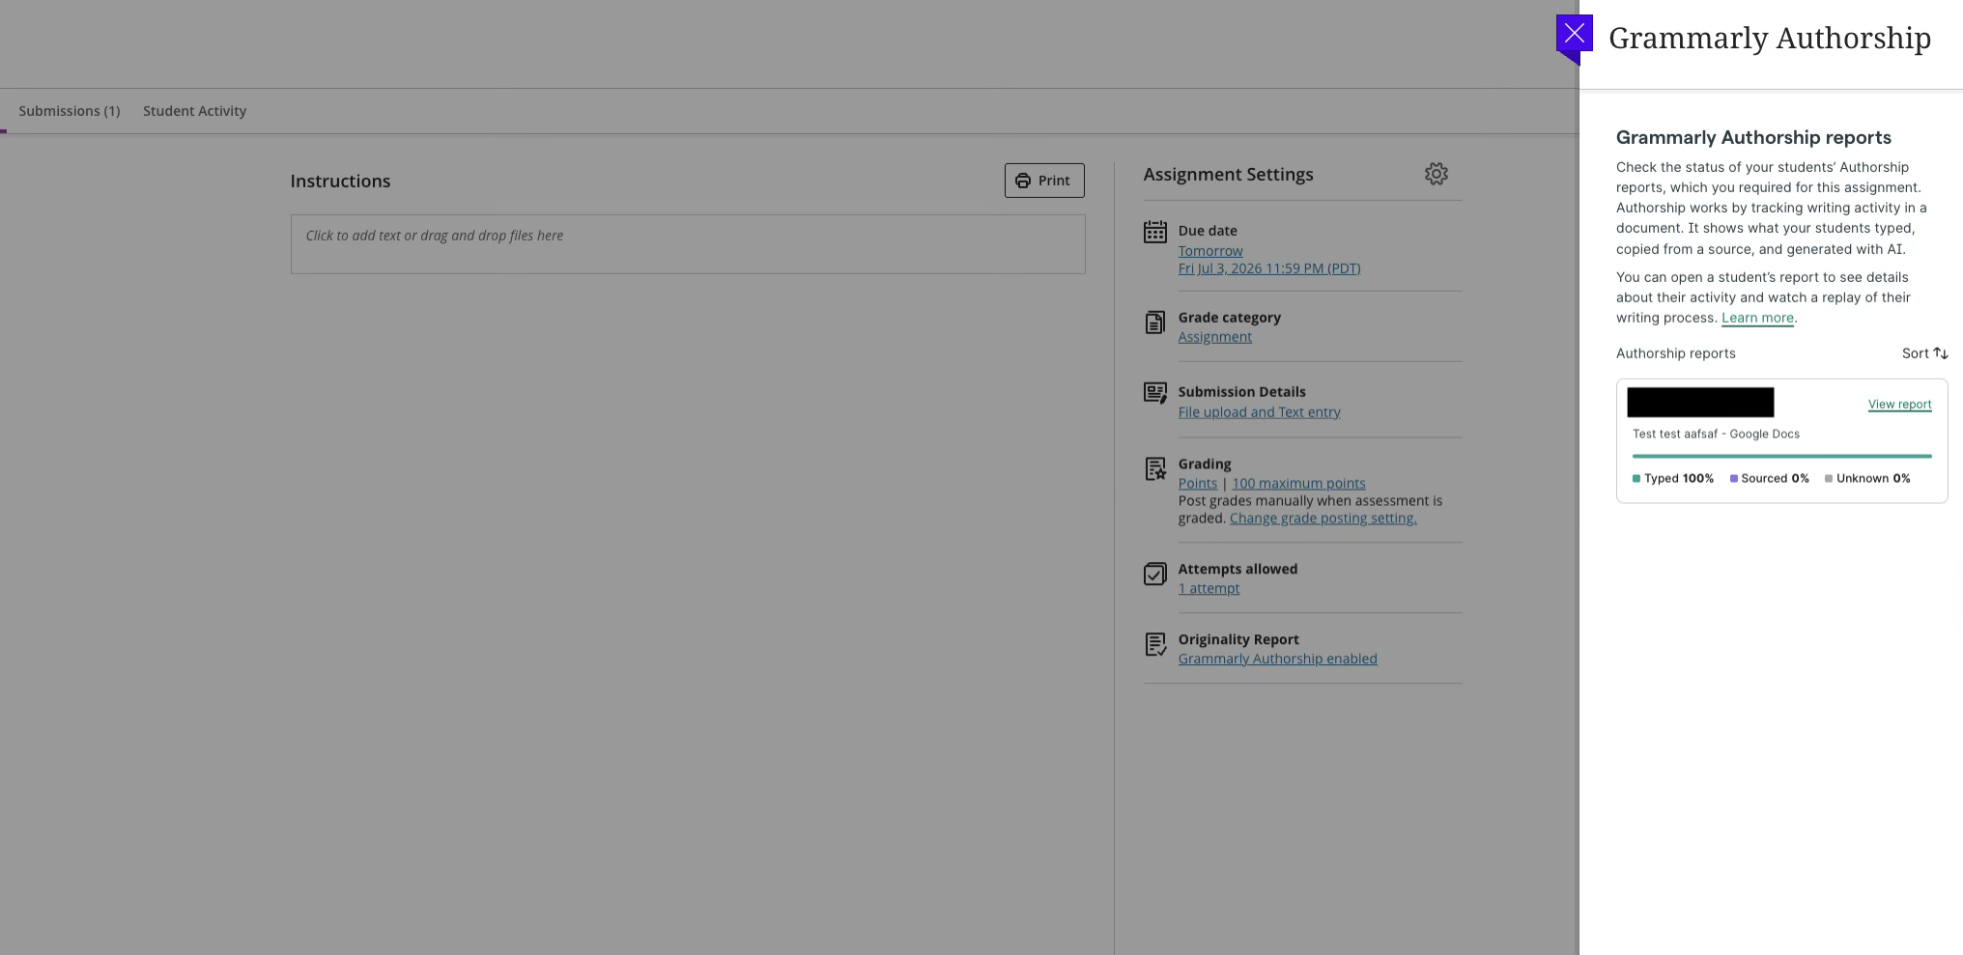Switch to the Submissions (1) tab
Viewport: 1963px width, 955px height.
pos(70,111)
